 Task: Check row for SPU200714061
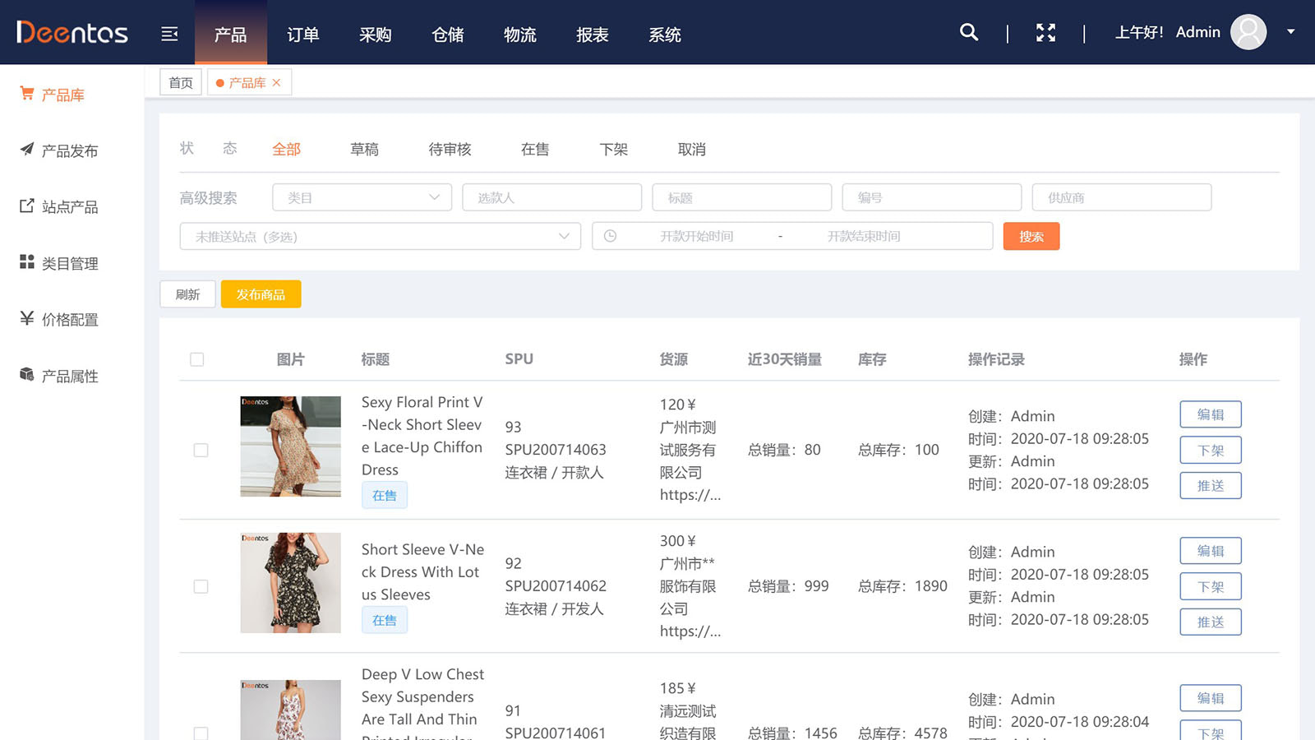[201, 733]
